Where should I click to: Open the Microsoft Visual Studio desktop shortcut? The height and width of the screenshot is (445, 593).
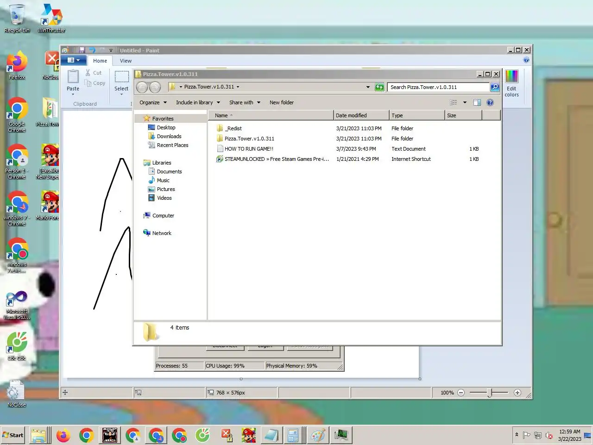pyautogui.click(x=17, y=305)
